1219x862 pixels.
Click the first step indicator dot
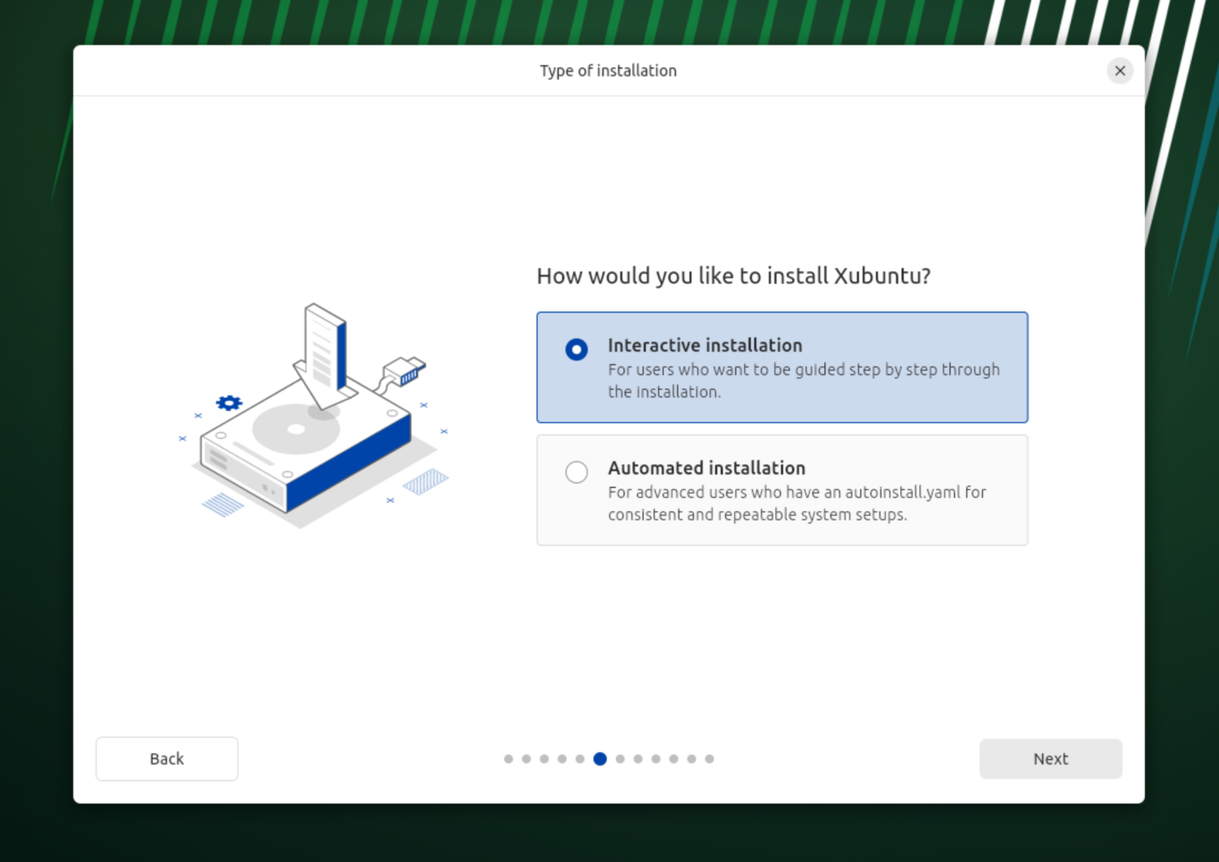[508, 758]
